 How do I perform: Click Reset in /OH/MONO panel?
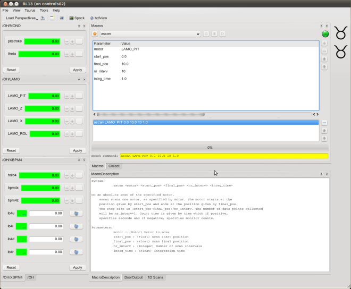pyautogui.click(x=11, y=70)
